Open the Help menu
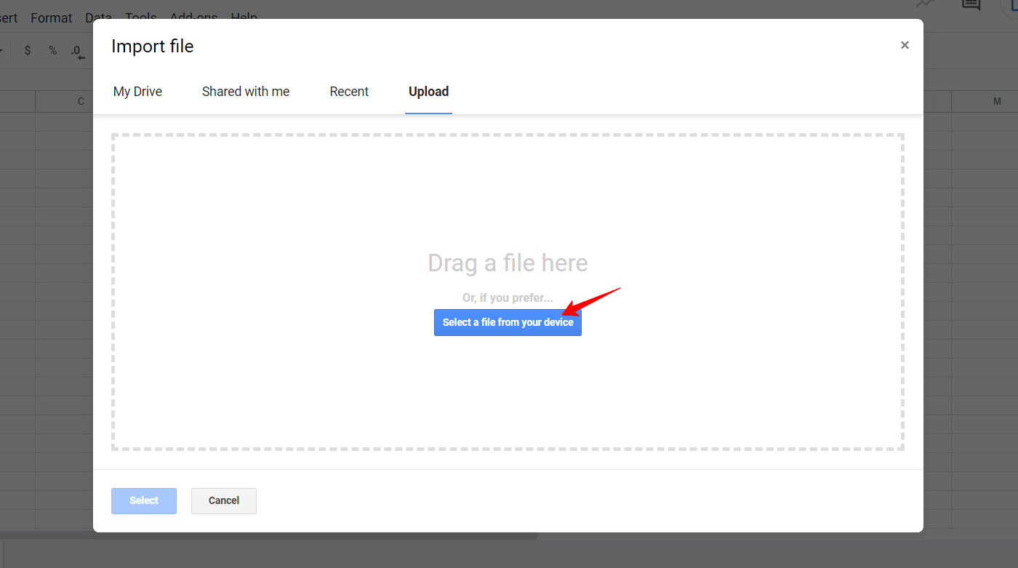Viewport: 1018px width, 568px height. 244,17
